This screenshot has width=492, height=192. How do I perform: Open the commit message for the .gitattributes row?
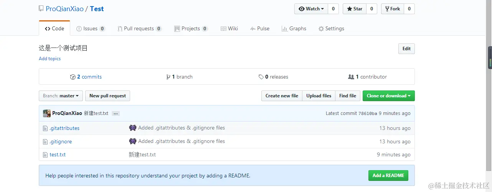coord(182,128)
